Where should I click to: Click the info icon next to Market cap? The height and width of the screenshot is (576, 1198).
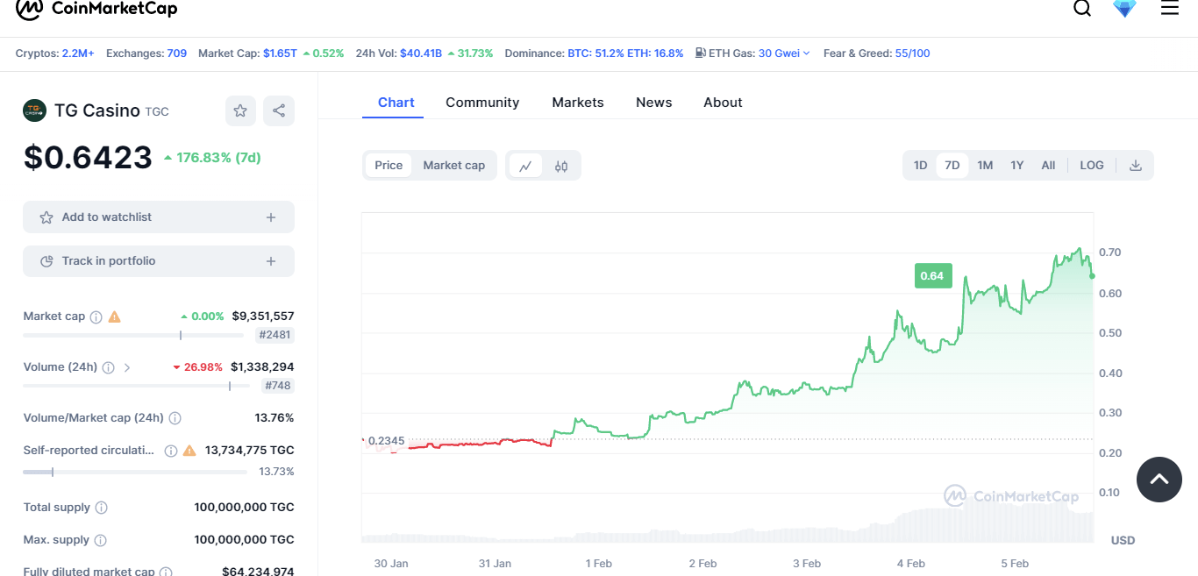96,316
